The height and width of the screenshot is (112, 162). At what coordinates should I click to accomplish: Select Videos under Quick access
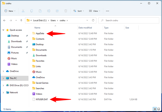pyautogui.click(x=14, y=64)
